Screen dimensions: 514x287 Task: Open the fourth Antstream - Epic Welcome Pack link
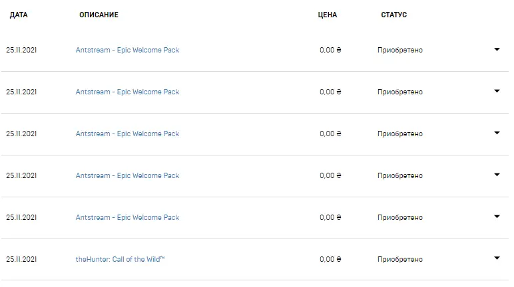point(127,176)
